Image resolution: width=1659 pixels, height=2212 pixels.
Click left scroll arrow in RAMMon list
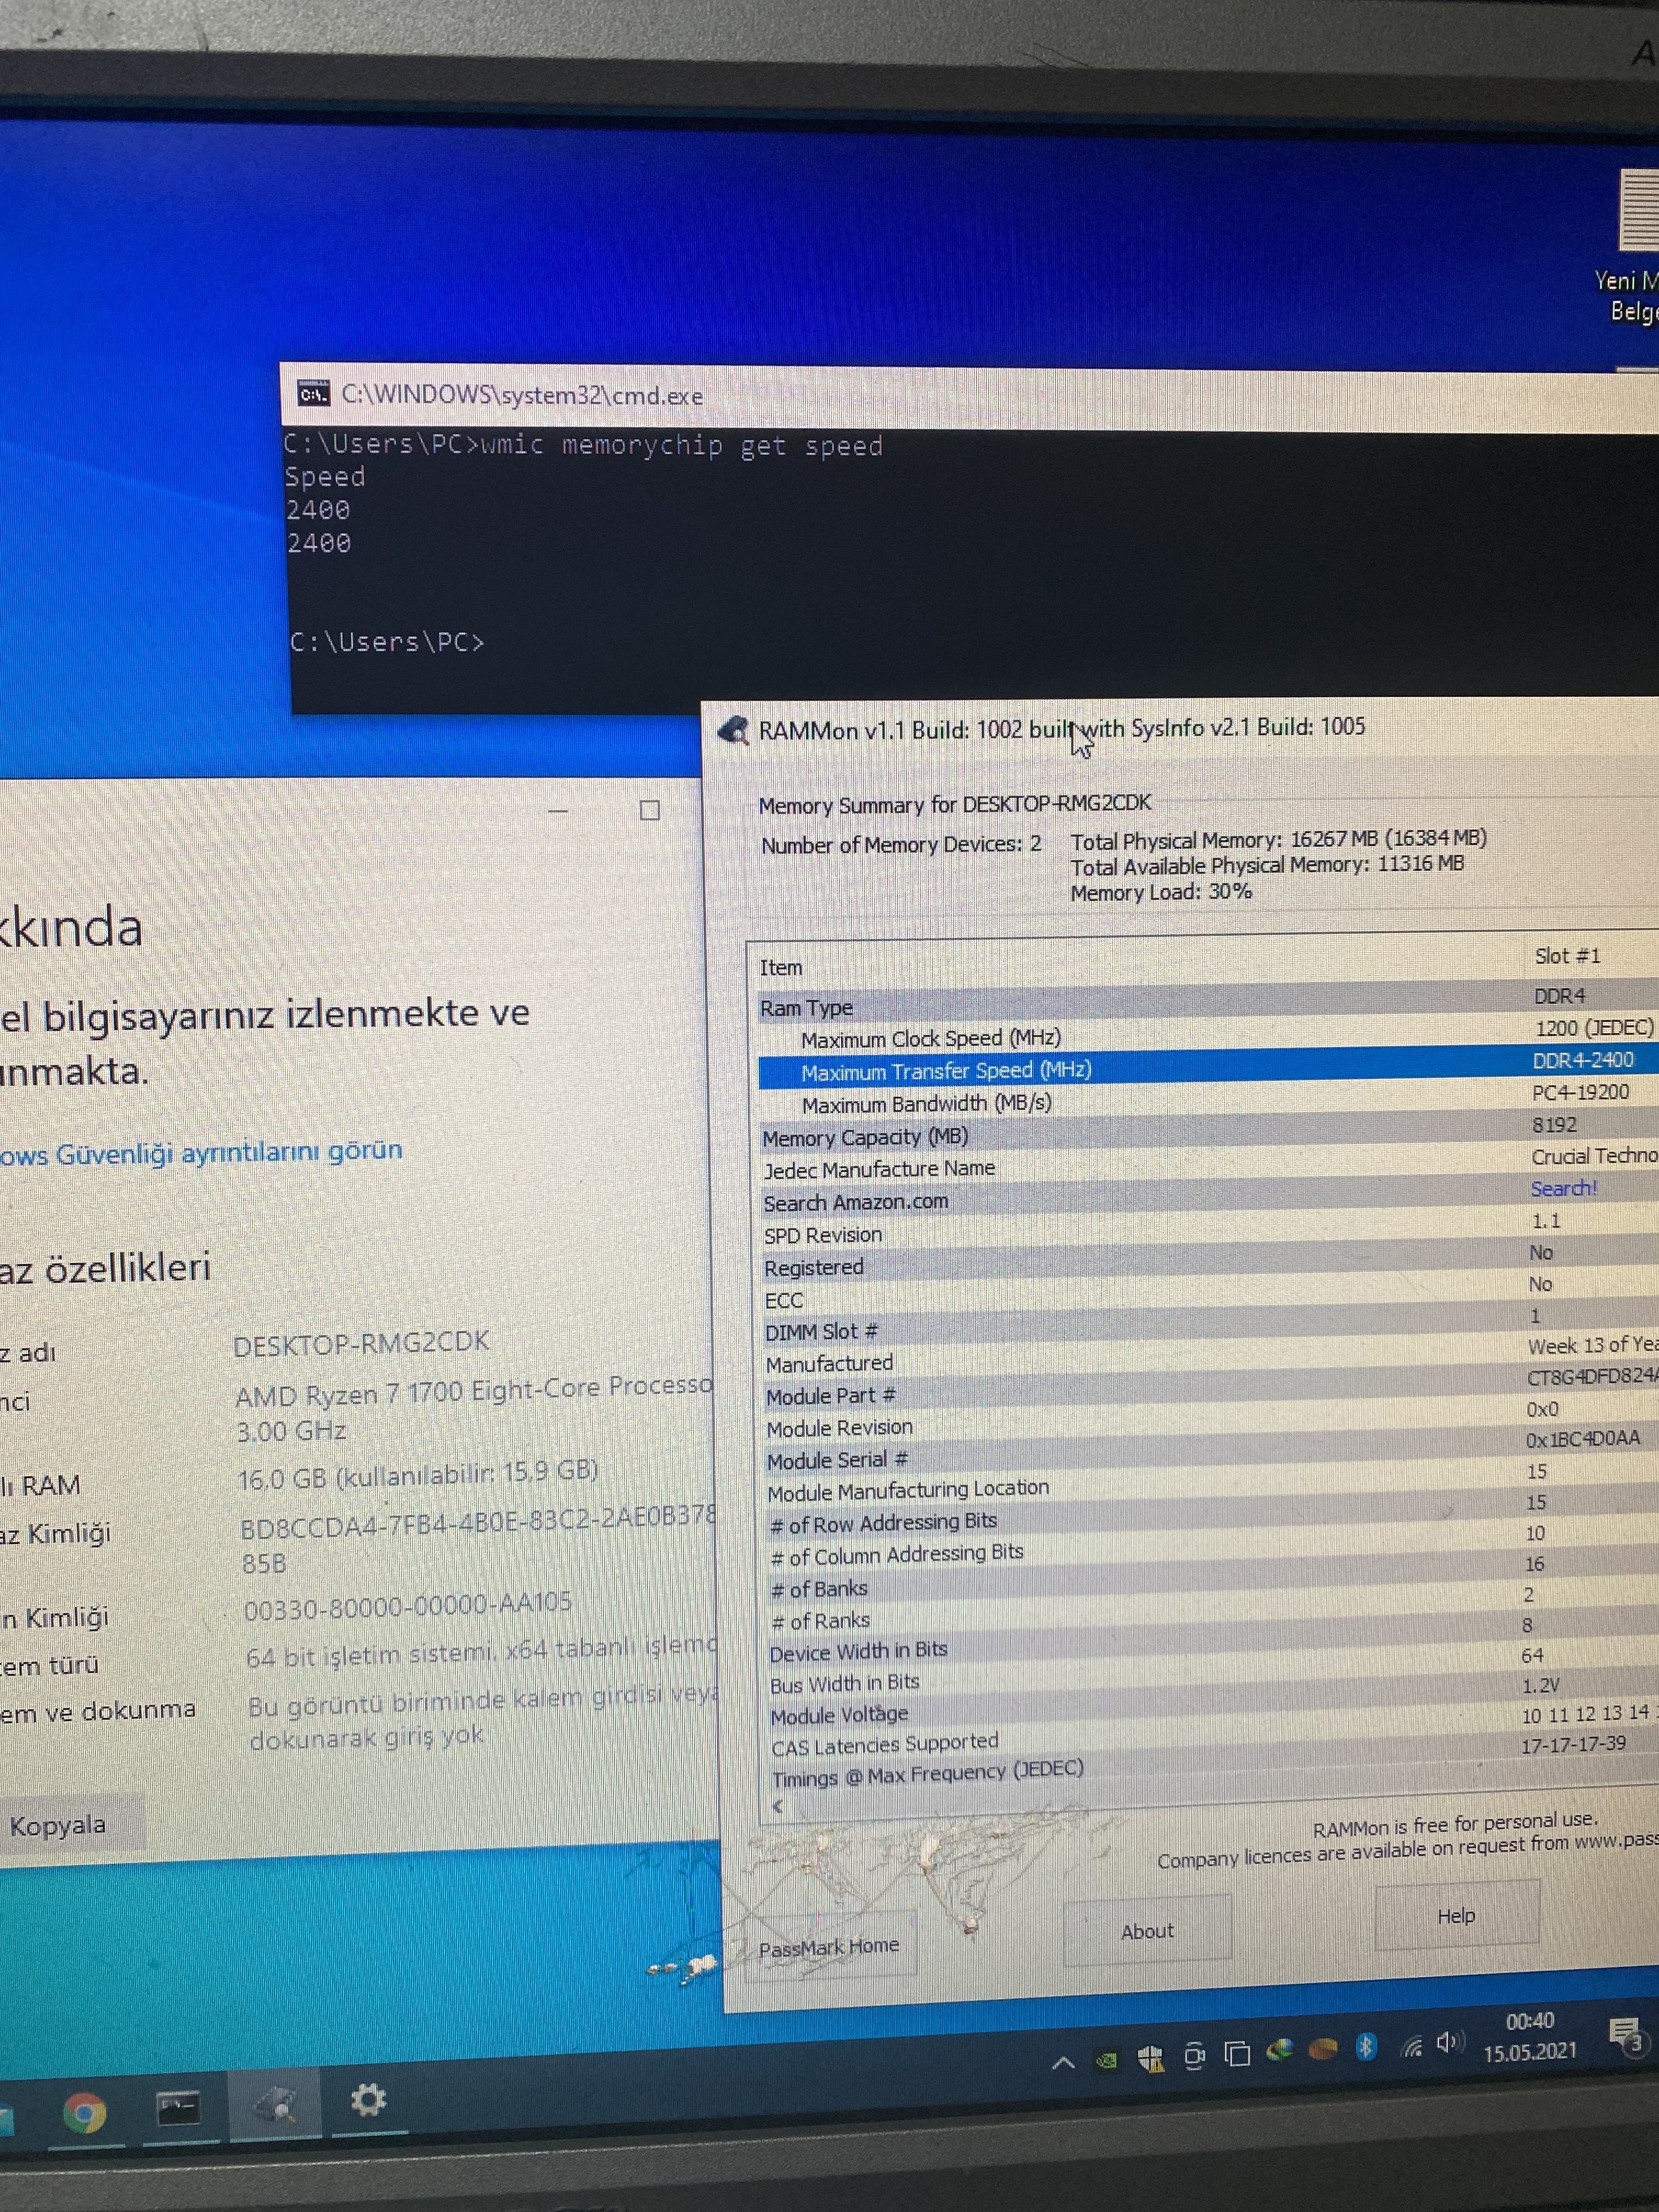tap(778, 1805)
